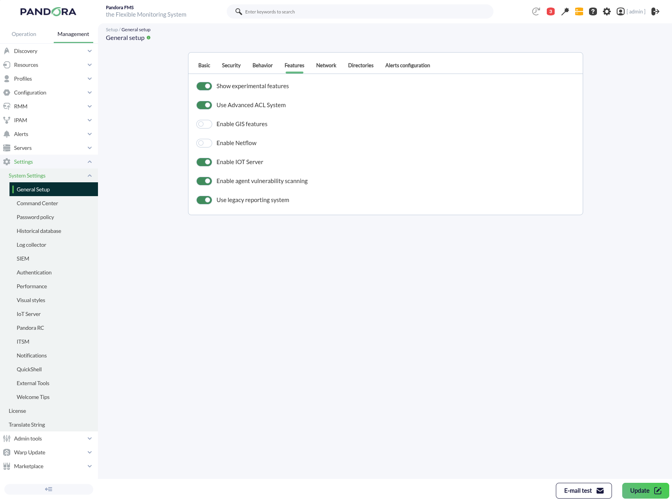Collapse the Settings menu chevron
672x501 pixels.
click(90, 162)
